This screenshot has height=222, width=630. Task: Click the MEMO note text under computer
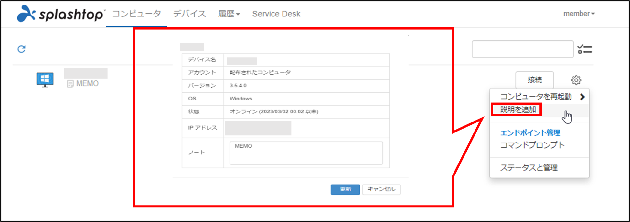[x=87, y=84]
